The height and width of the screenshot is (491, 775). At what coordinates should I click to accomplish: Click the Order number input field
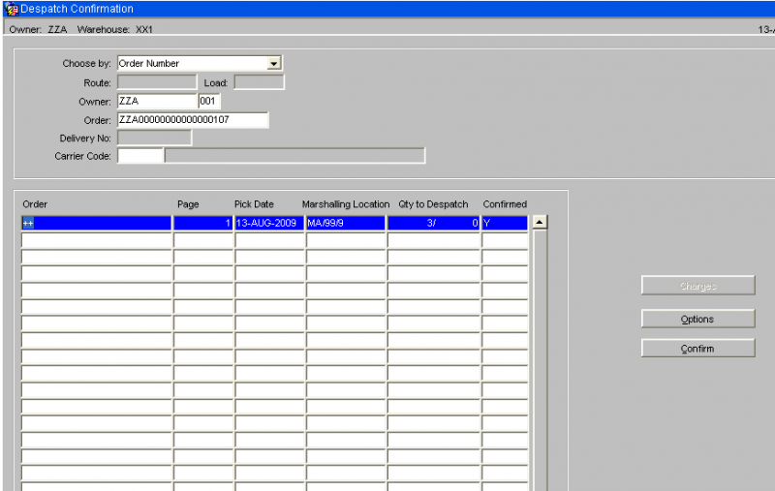point(193,120)
